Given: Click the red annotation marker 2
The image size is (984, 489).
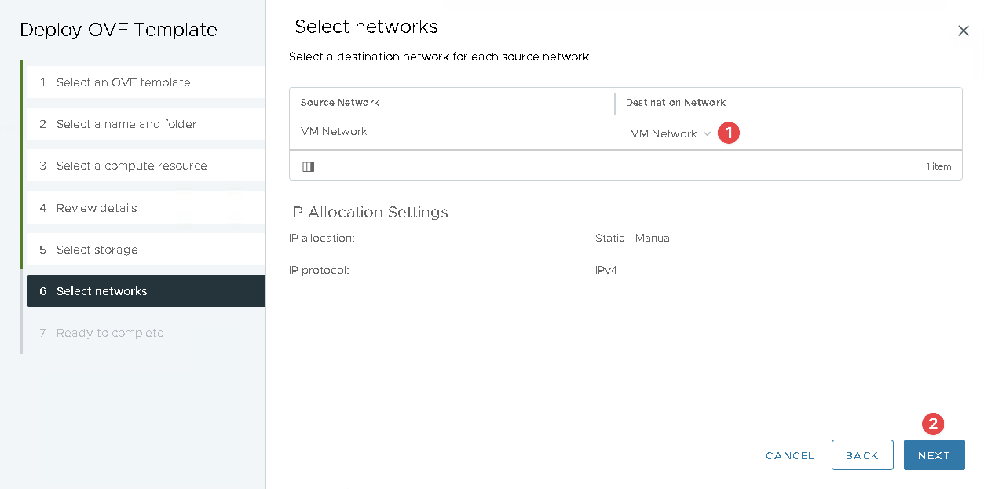Looking at the screenshot, I should point(933,424).
